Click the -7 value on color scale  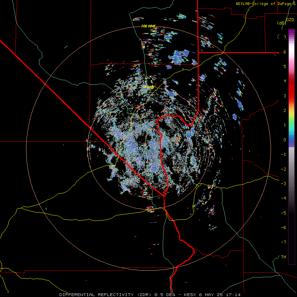click(x=283, y=242)
